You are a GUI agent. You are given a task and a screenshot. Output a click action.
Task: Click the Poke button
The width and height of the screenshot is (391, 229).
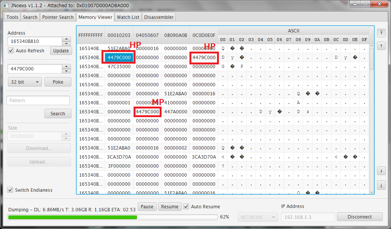click(x=58, y=82)
